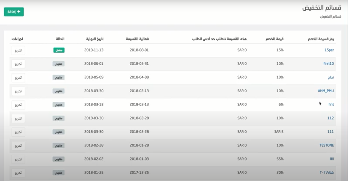Click the 20% discount value
This screenshot has width=348, height=181.
coord(280,173)
